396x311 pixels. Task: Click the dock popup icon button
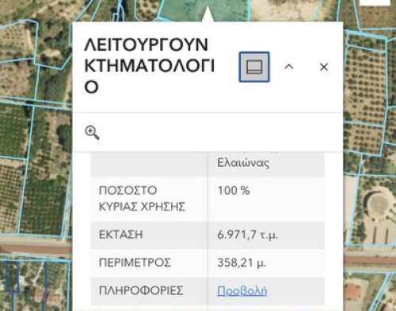tap(254, 67)
